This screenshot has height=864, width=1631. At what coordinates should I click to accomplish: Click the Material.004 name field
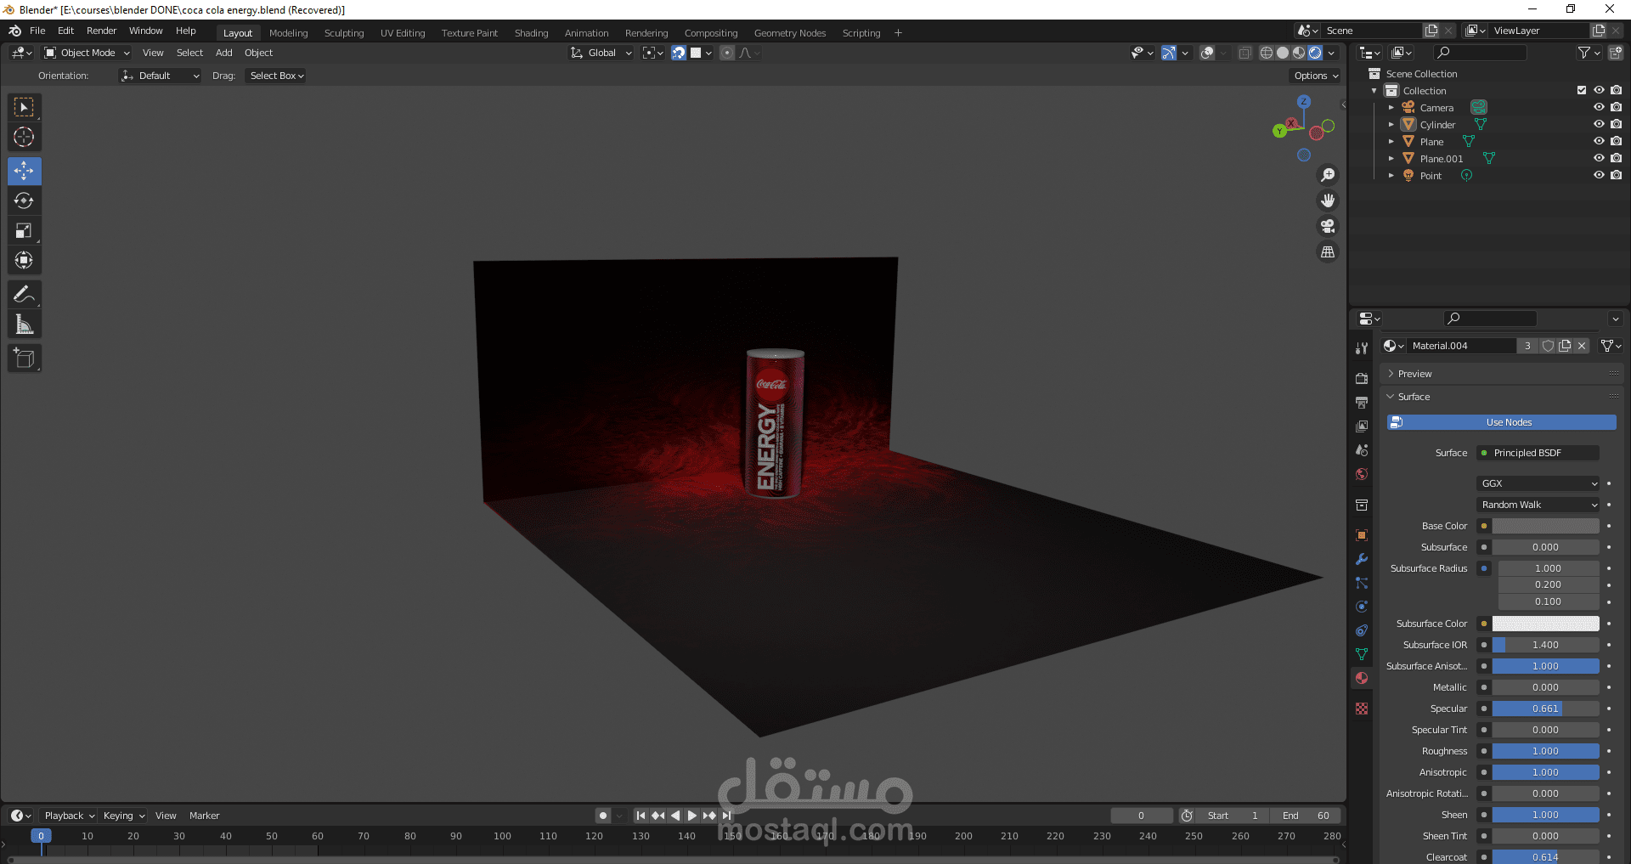coord(1461,346)
